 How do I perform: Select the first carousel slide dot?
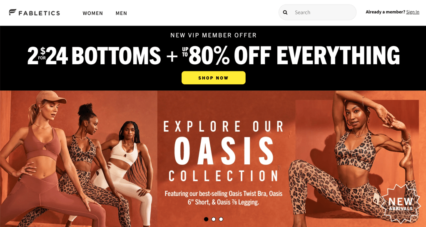click(206, 219)
